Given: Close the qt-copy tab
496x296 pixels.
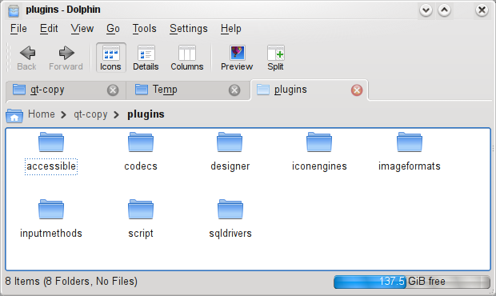Looking at the screenshot, I should tap(113, 90).
